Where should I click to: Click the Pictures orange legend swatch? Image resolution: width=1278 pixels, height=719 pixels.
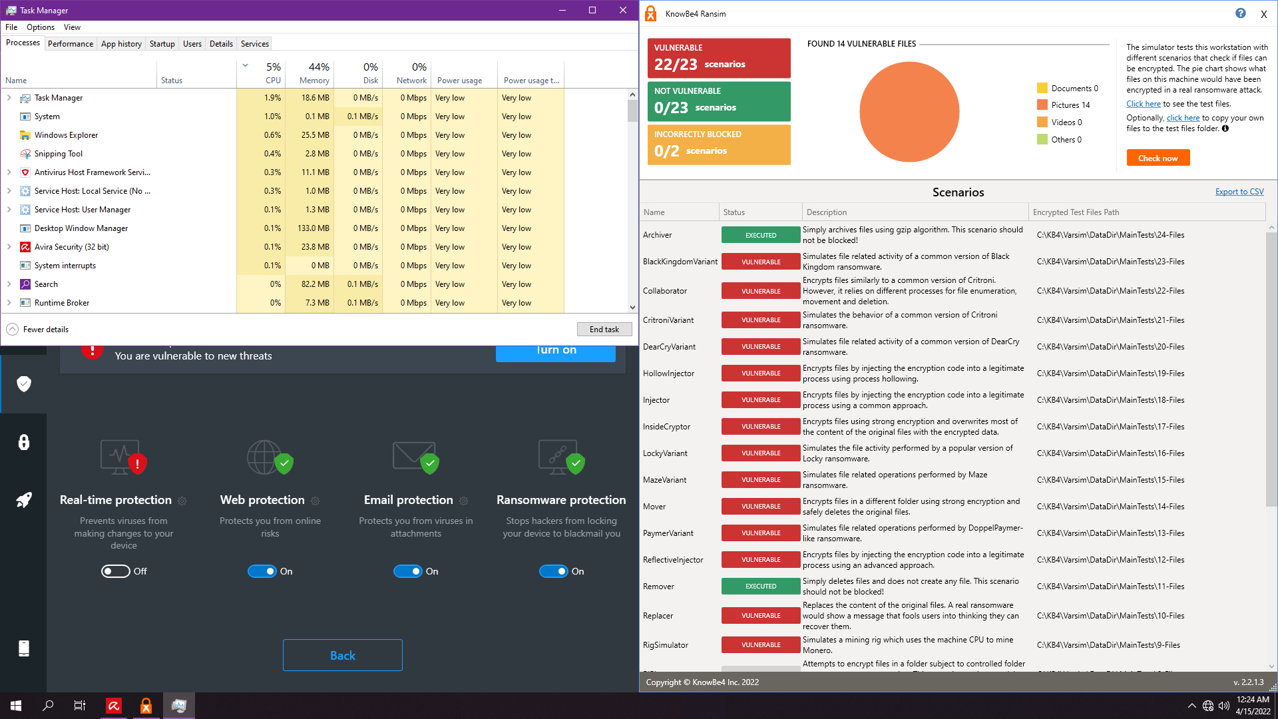click(1042, 105)
